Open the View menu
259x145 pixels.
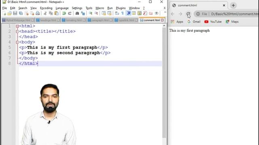(34, 8)
